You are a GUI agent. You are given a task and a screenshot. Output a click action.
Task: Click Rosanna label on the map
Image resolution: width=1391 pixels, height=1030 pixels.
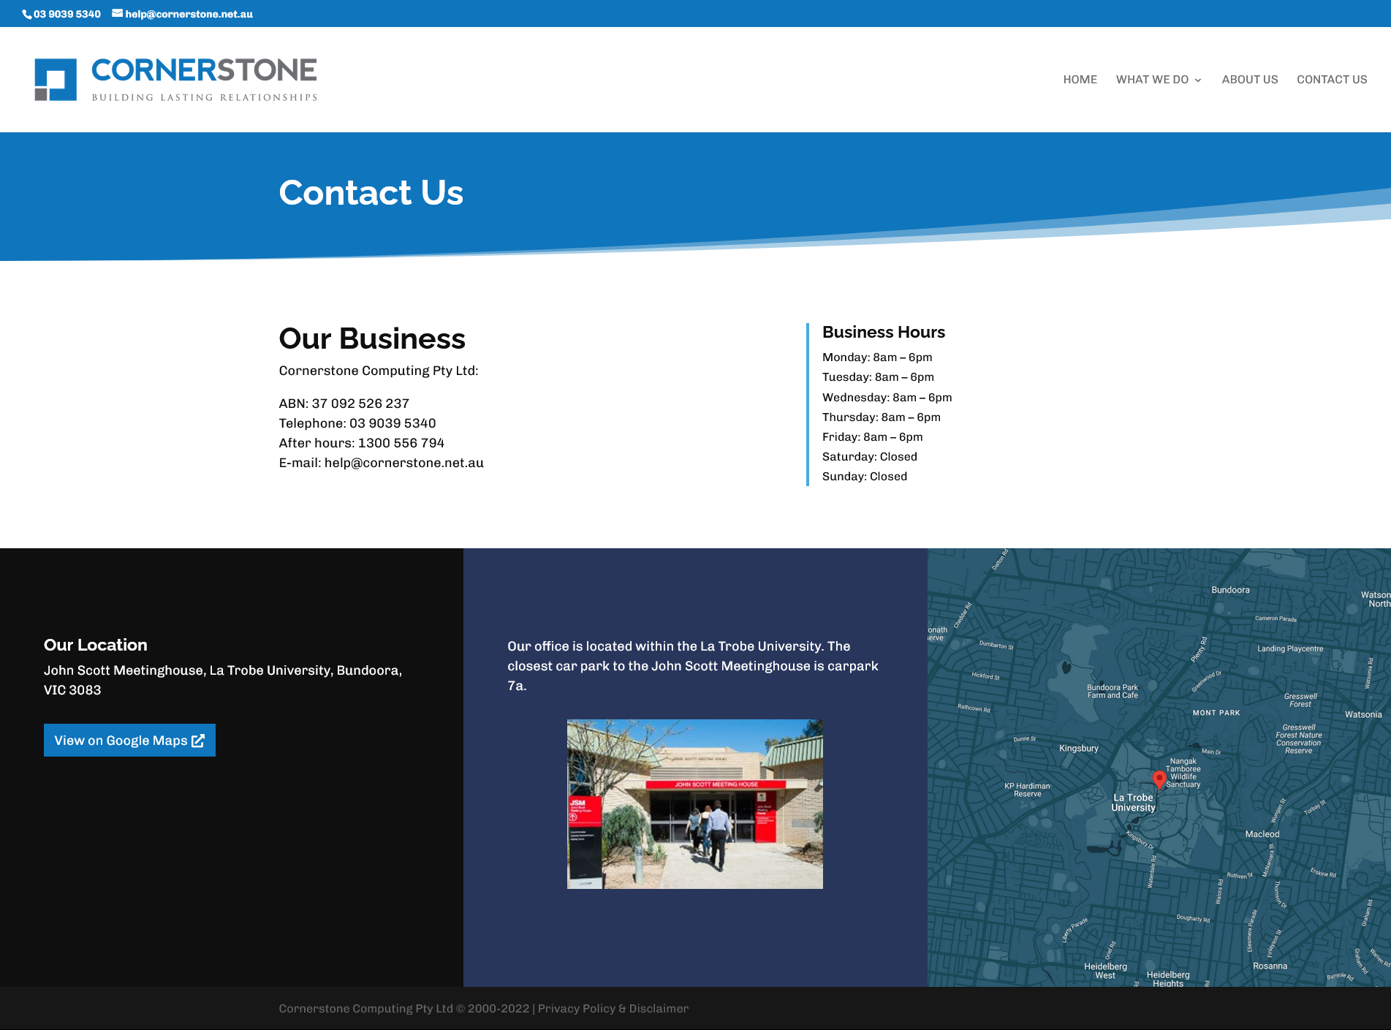click(x=1270, y=966)
